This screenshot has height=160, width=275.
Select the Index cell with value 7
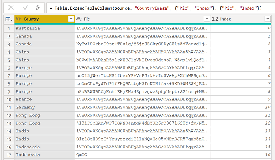241,84
